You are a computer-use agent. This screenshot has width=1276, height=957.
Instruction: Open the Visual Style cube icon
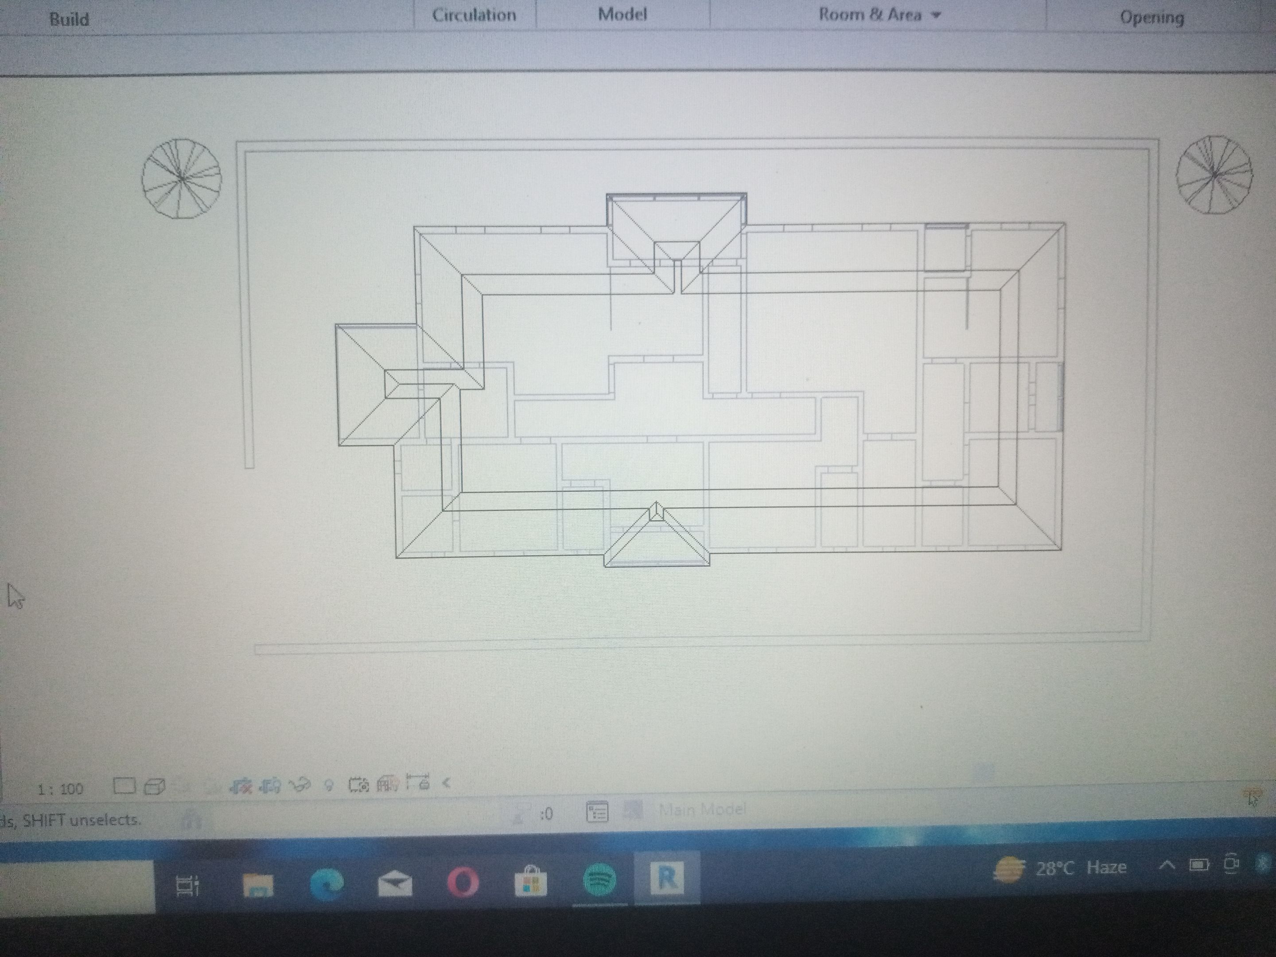click(155, 786)
